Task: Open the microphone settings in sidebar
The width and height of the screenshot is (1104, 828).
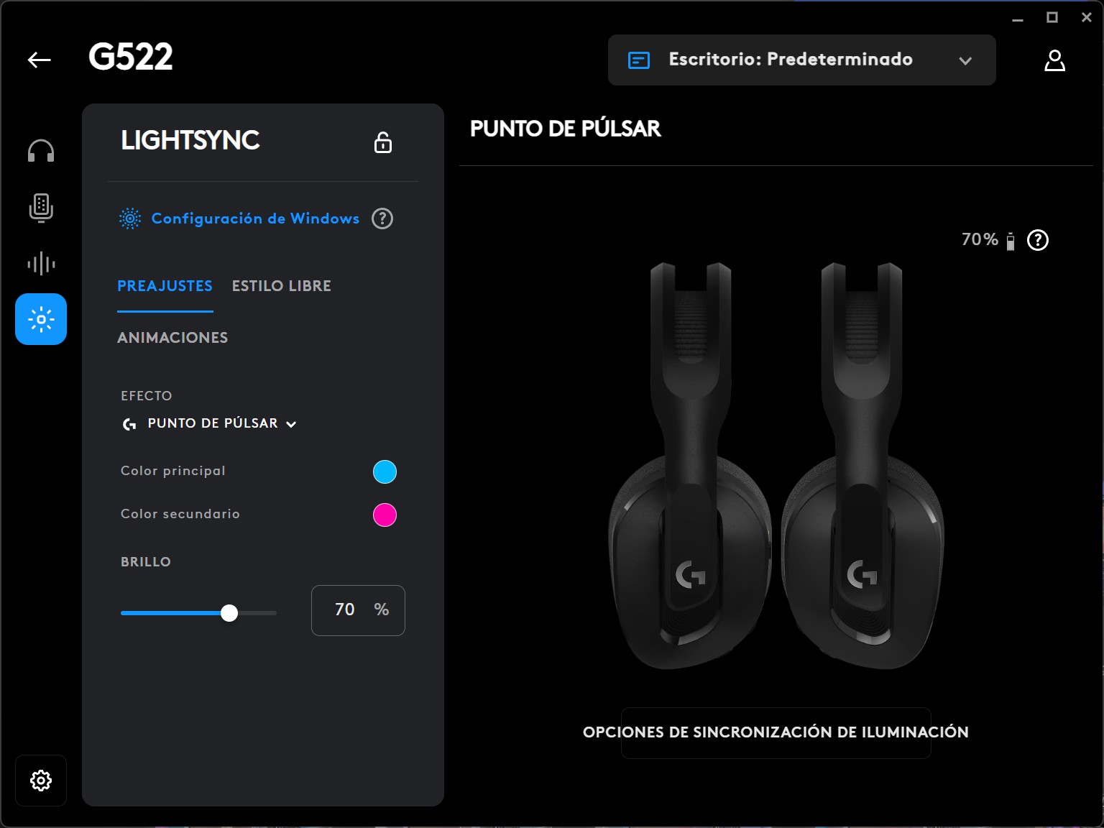Action: point(41,208)
